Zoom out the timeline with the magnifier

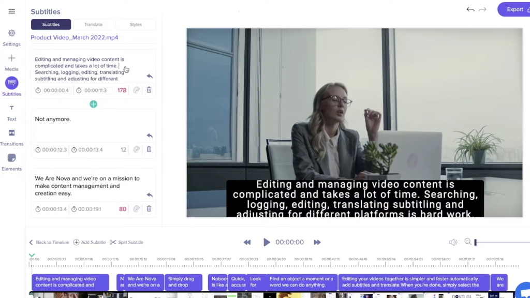tap(467, 242)
